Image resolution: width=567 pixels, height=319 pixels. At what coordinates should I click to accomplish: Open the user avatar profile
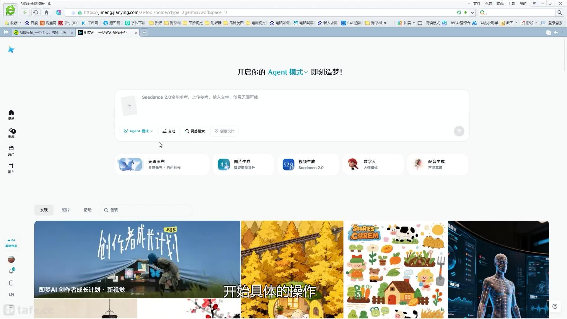(x=11, y=259)
